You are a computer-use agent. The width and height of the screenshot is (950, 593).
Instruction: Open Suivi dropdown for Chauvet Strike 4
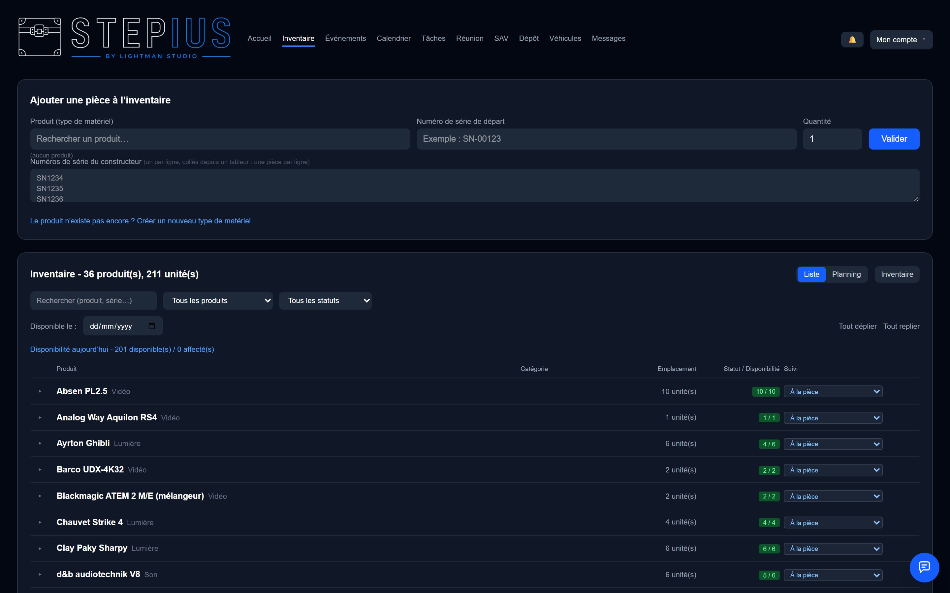[x=833, y=522]
